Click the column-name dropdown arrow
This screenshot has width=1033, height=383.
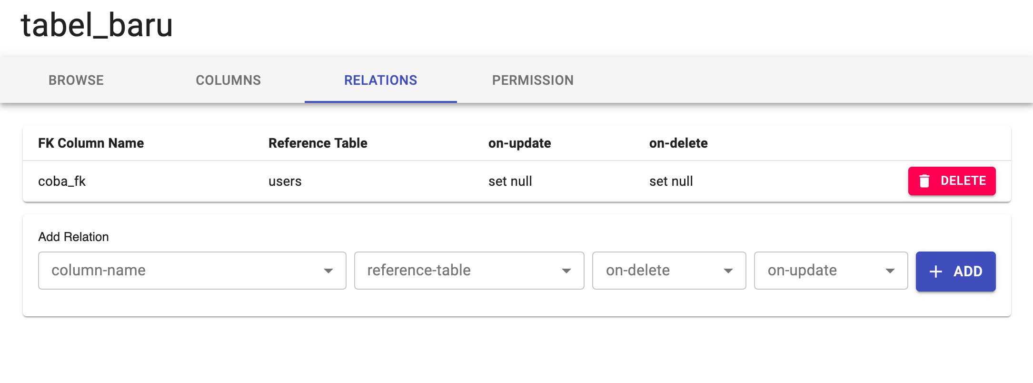point(328,271)
